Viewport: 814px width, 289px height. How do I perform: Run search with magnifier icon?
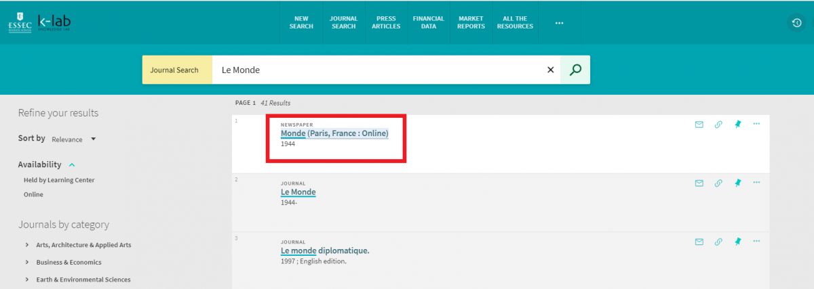[x=575, y=70]
